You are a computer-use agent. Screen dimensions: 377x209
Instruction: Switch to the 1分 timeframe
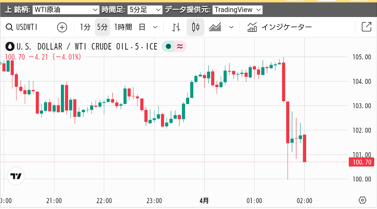(85, 27)
